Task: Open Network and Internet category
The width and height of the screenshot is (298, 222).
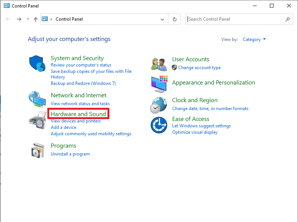Action: point(79,95)
